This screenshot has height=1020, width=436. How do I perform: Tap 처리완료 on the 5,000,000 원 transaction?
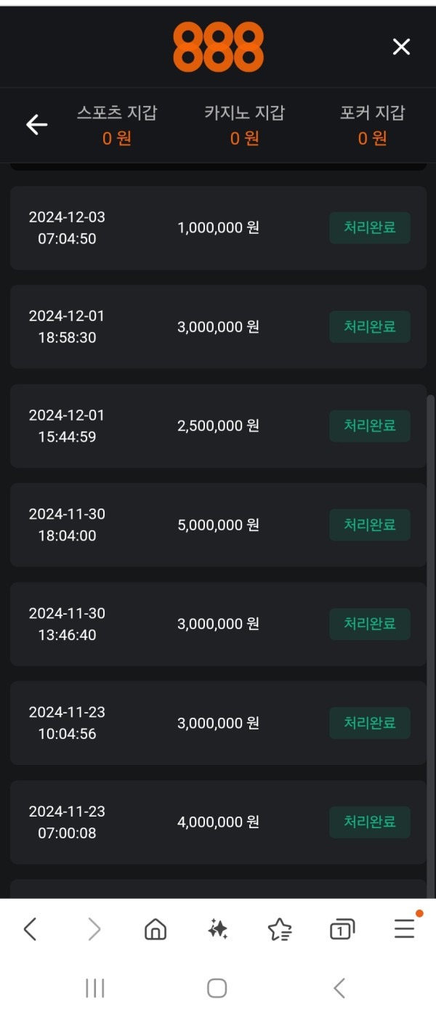click(x=369, y=525)
